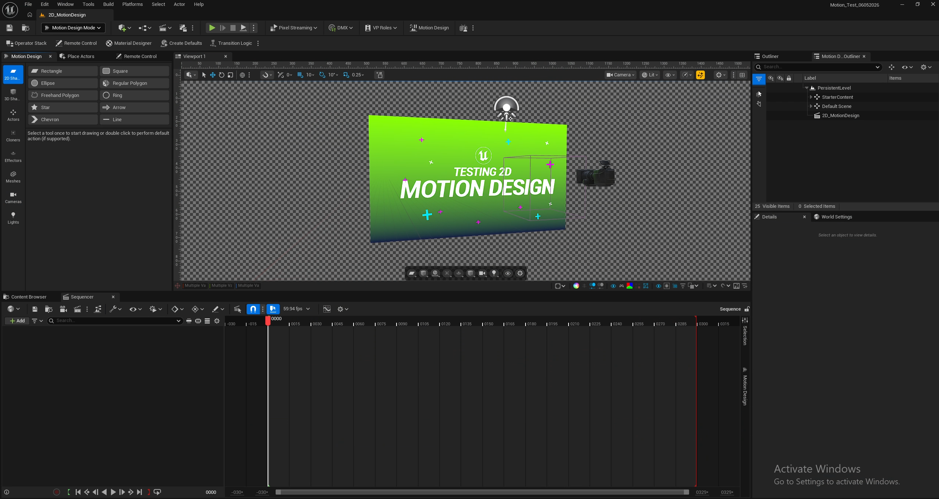This screenshot has width=939, height=499.
Task: Expand the StarterContent tree item
Action: pyautogui.click(x=811, y=97)
